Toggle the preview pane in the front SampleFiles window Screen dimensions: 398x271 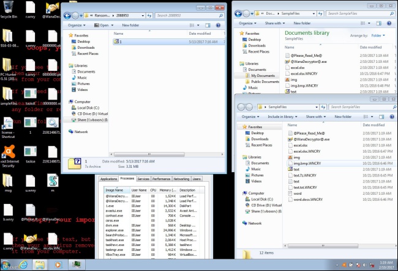381,117
